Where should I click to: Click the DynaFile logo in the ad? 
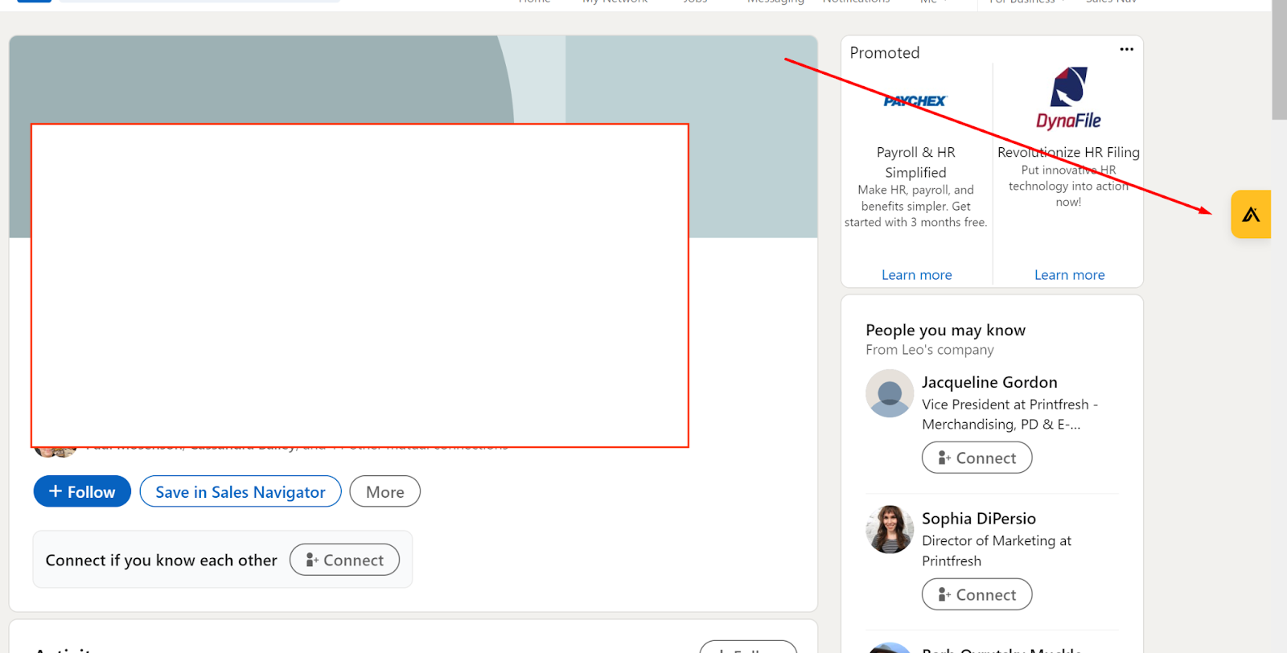tap(1068, 98)
